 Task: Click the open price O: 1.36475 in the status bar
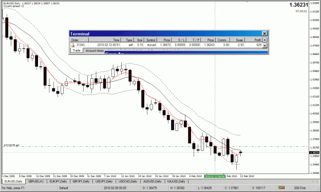tap(149, 188)
